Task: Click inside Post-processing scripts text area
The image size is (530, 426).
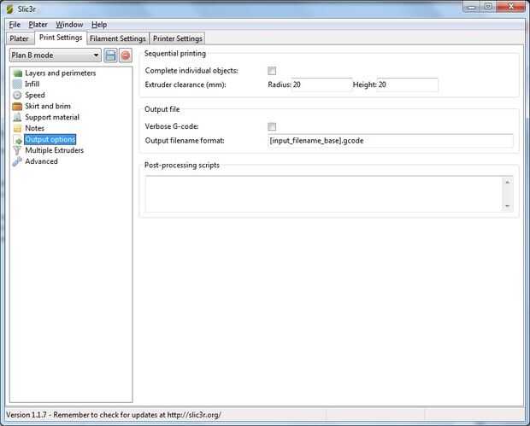Action: click(324, 194)
